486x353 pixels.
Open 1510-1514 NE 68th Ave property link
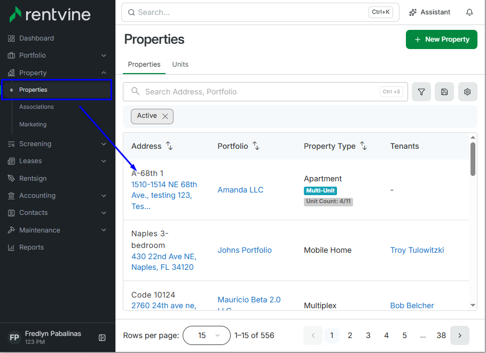point(164,195)
